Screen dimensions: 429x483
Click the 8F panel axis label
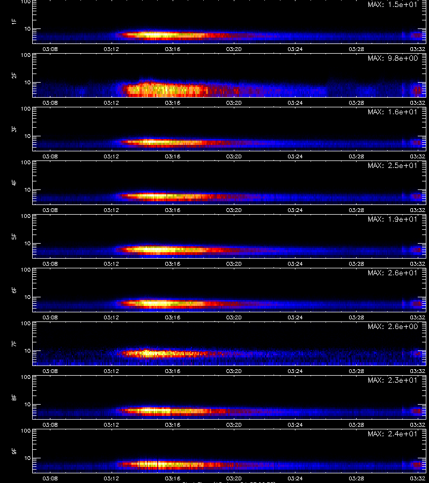point(14,397)
